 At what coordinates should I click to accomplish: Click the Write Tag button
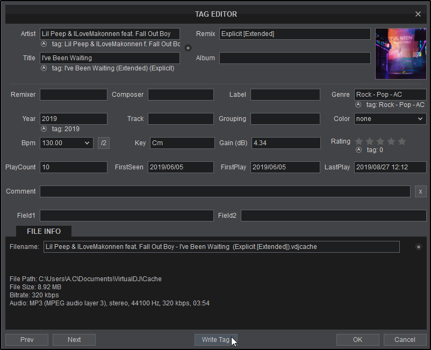point(215,340)
